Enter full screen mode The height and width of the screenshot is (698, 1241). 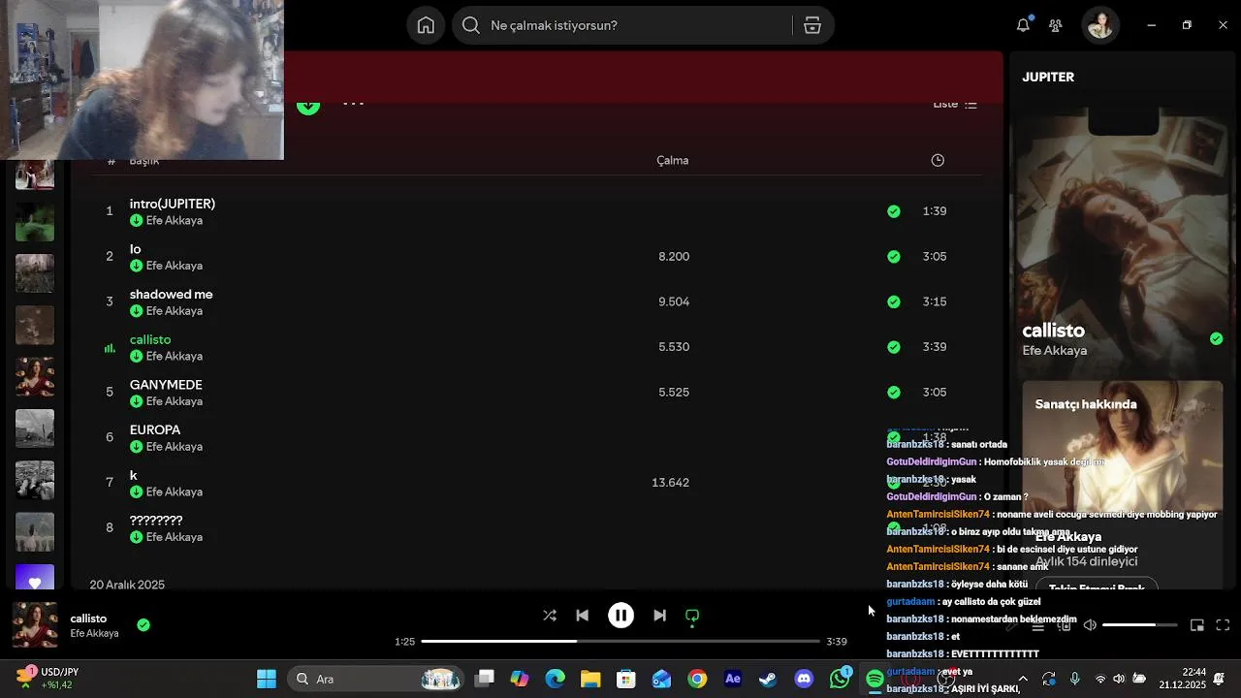1224,625
